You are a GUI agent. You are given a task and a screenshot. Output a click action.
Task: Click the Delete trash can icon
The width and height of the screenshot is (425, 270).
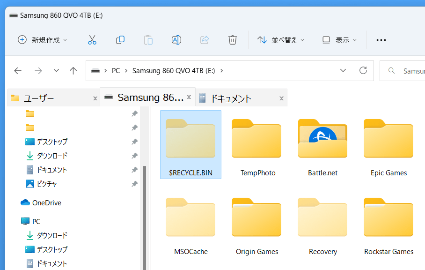point(233,40)
